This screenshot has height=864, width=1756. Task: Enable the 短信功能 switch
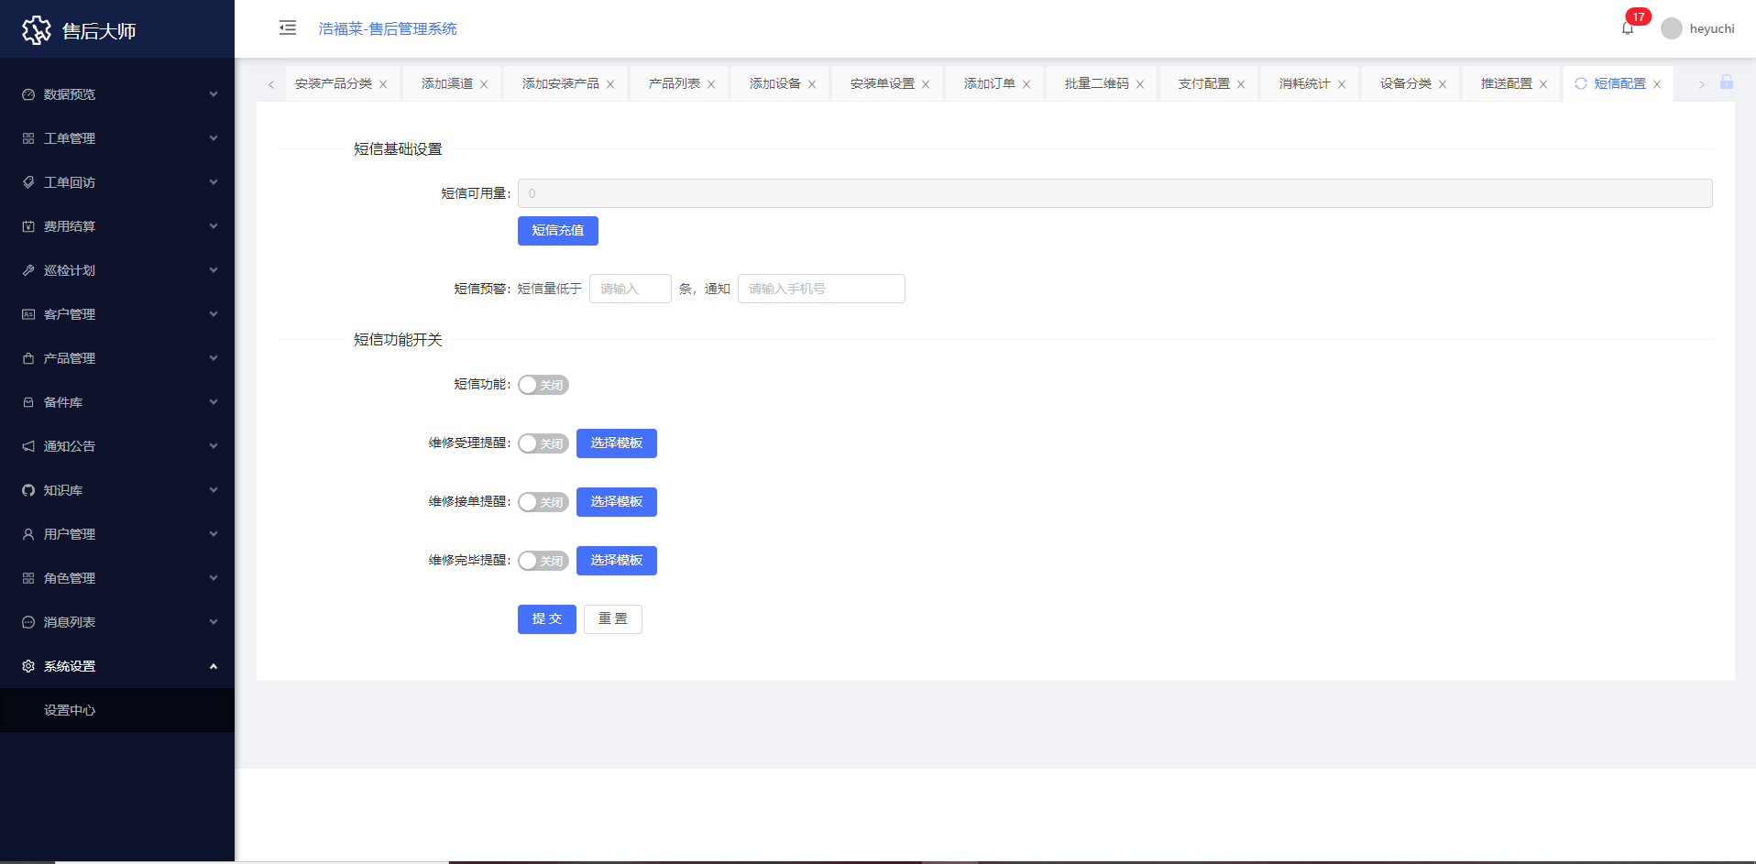[x=543, y=385]
